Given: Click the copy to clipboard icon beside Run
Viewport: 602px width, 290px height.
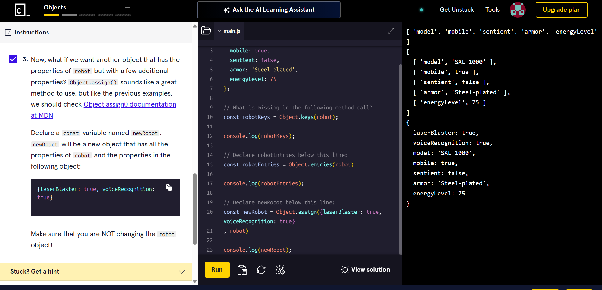Looking at the screenshot, I should [242, 270].
